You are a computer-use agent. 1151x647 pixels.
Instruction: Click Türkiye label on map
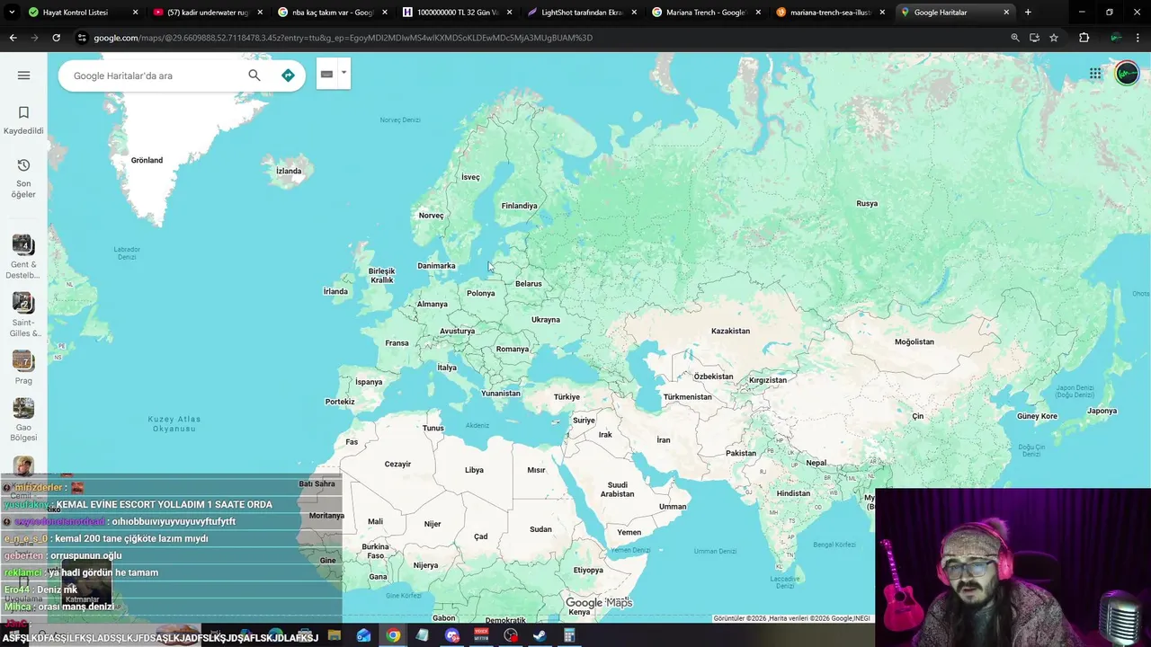click(x=567, y=397)
